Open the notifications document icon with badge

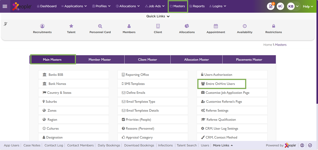point(270,6)
